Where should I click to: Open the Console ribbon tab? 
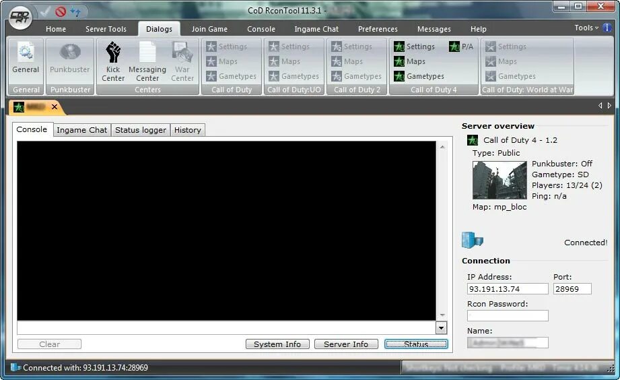[261, 29]
